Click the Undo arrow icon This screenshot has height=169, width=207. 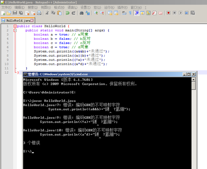67,13
